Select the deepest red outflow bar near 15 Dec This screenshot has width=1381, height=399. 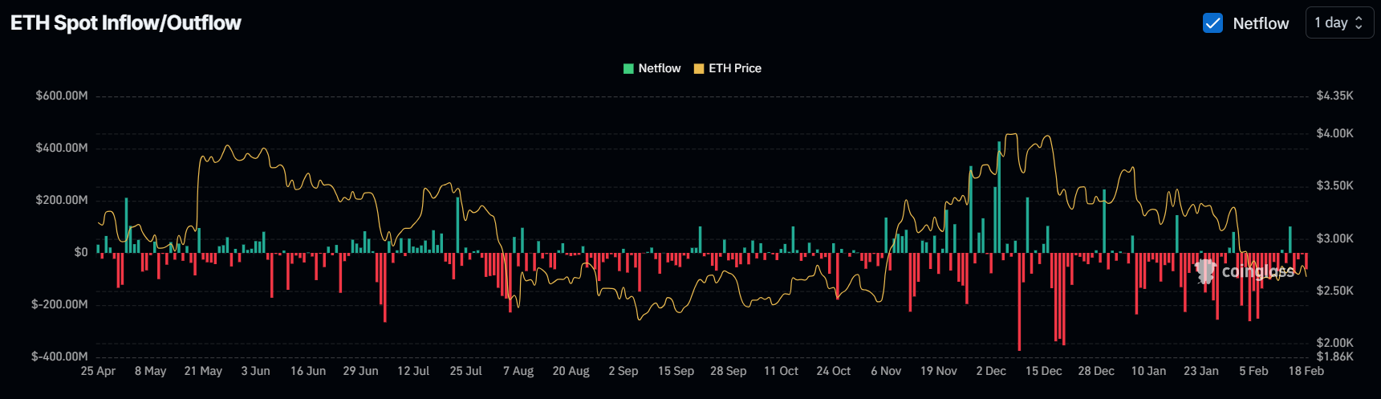tap(1019, 301)
